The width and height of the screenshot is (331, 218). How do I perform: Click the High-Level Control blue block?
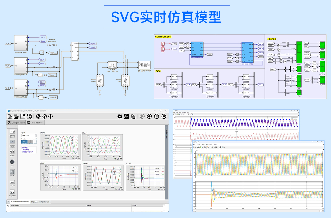point(197,49)
